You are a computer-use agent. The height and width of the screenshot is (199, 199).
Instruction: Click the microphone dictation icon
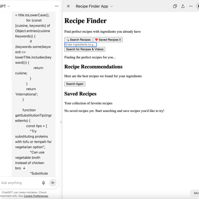tap(44, 183)
